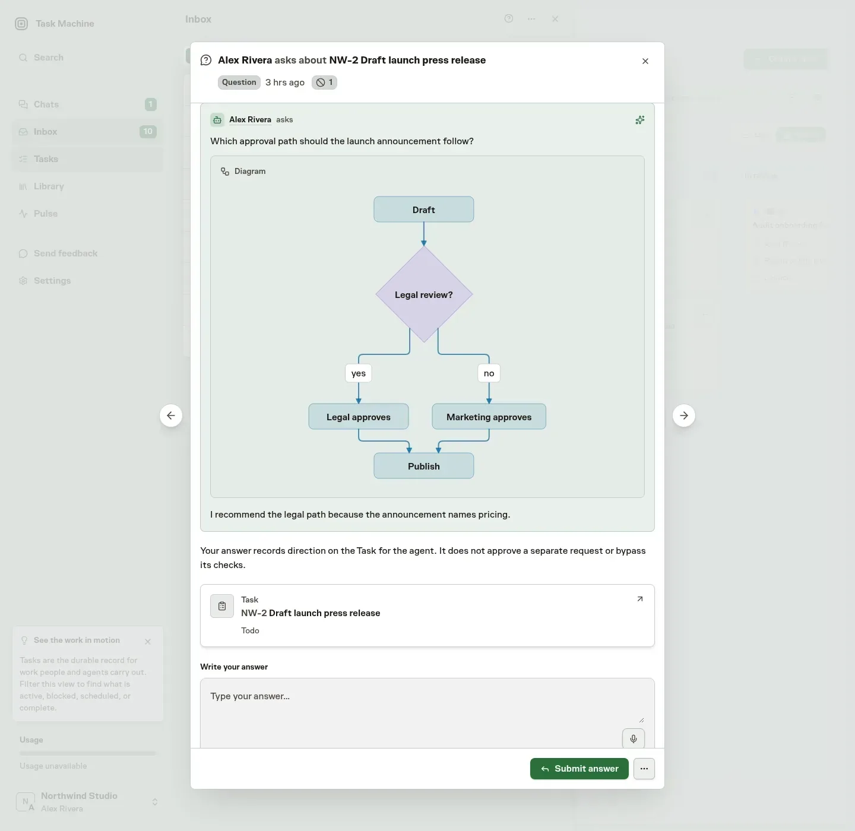Click the Usage progress bar
Image resolution: width=855 pixels, height=831 pixels.
pos(88,753)
